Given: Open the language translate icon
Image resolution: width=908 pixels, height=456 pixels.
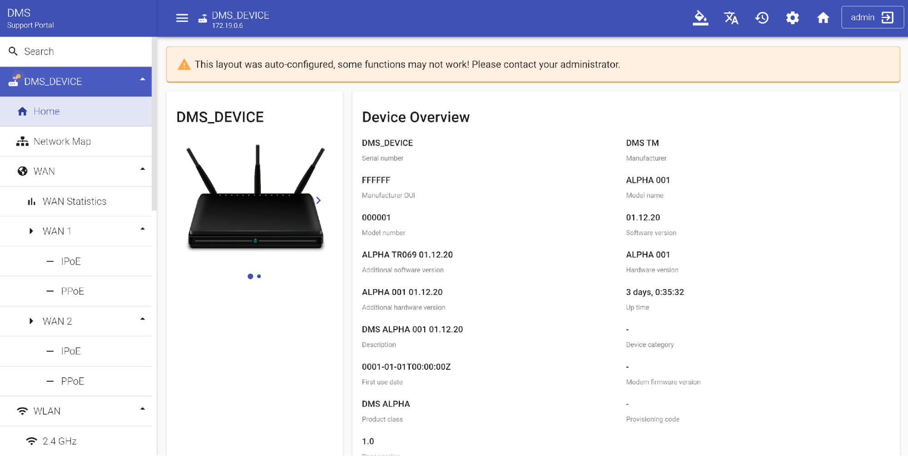Looking at the screenshot, I should click(731, 18).
